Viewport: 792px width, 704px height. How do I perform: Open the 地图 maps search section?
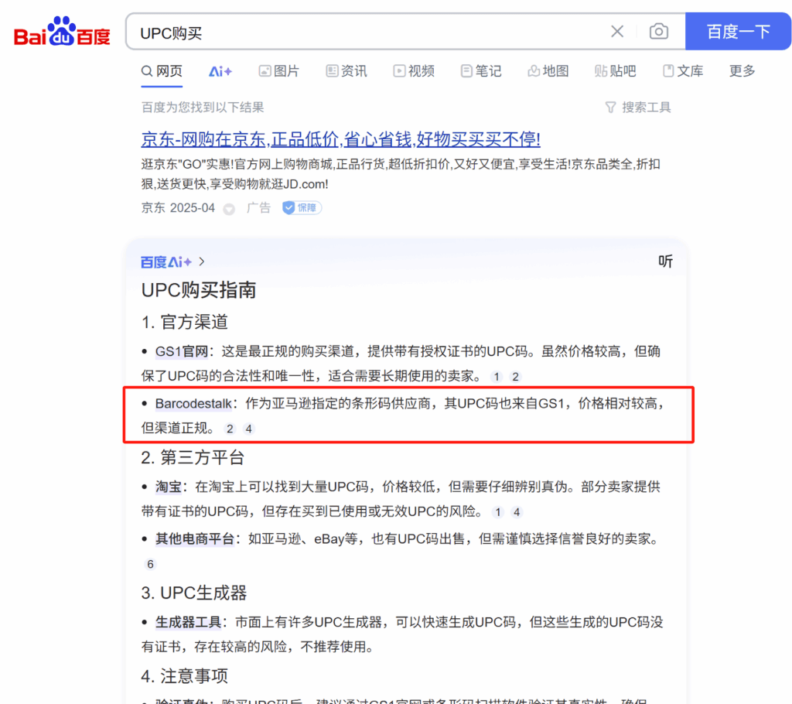548,70
